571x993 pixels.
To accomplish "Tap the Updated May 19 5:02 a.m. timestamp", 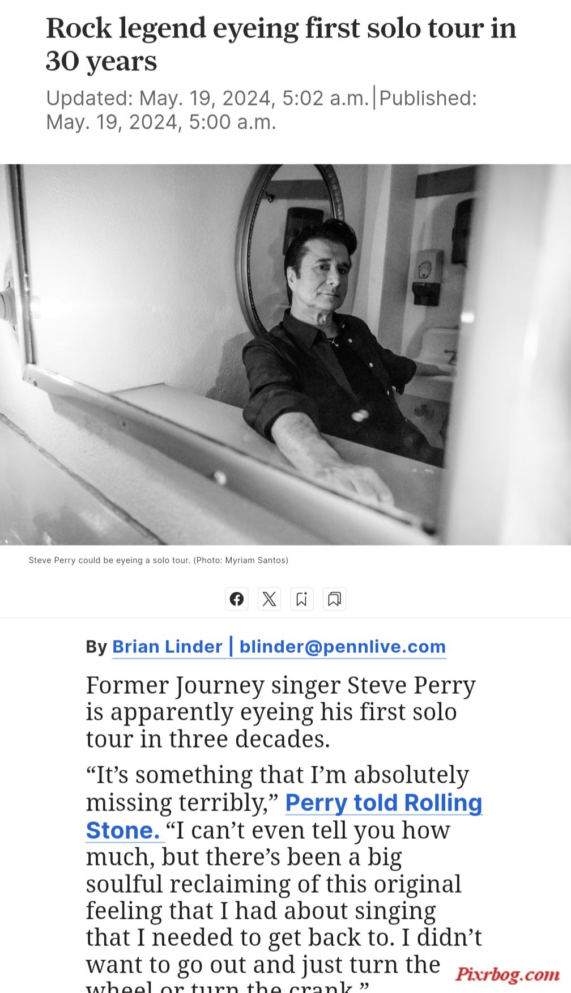I will click(207, 98).
